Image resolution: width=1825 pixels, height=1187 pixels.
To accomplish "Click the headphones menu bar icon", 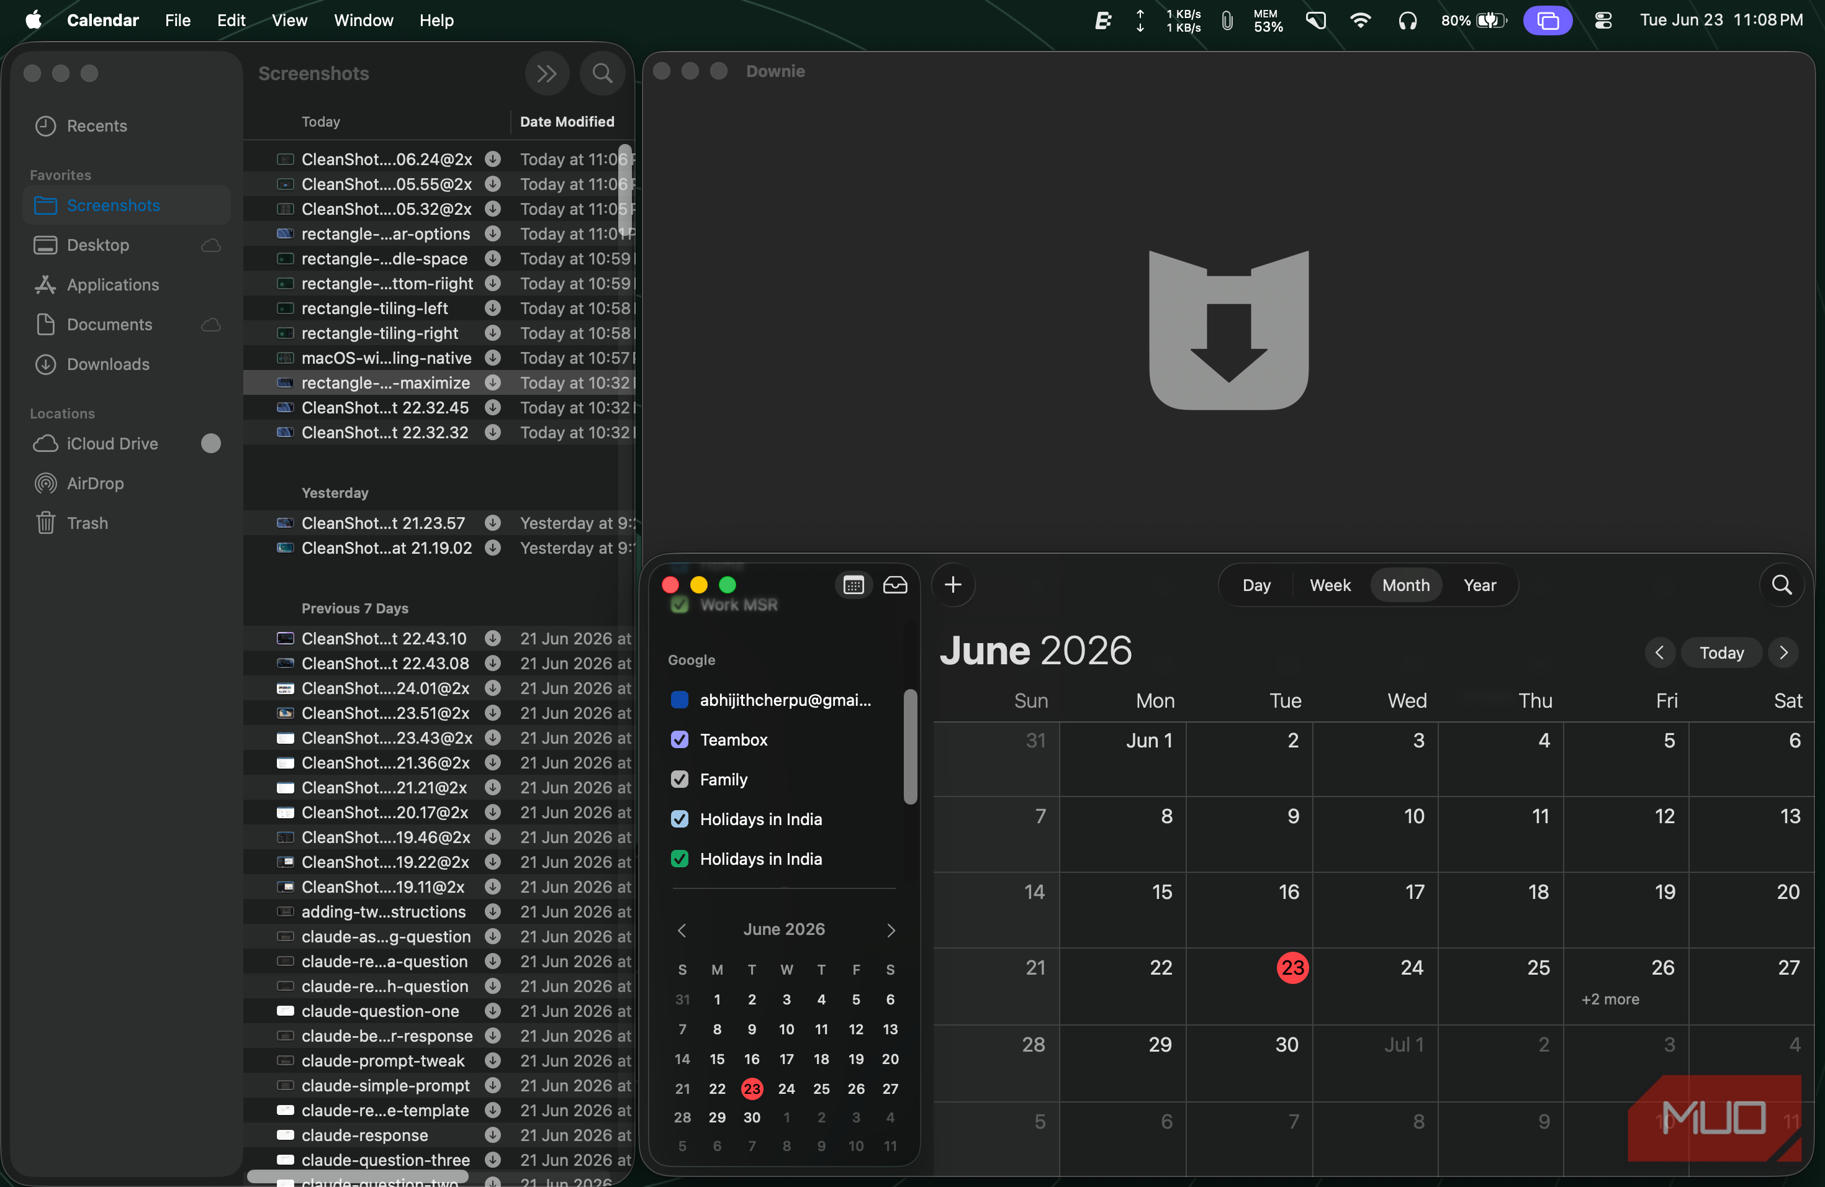I will [x=1407, y=20].
